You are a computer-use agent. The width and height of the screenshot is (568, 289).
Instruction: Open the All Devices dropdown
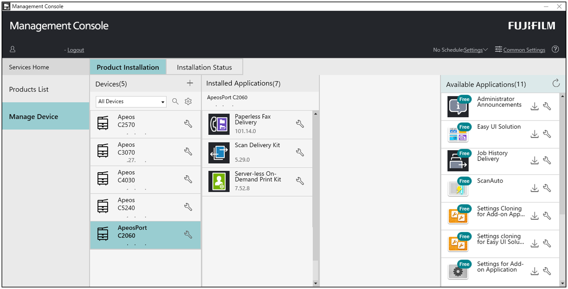coord(131,101)
